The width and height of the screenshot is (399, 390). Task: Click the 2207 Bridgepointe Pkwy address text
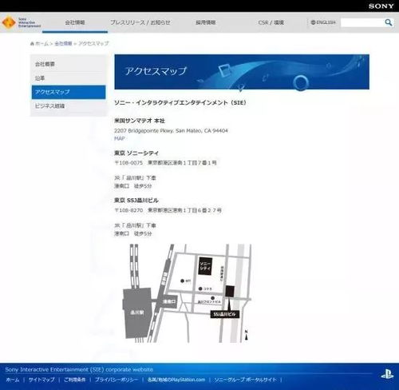pyautogui.click(x=171, y=130)
